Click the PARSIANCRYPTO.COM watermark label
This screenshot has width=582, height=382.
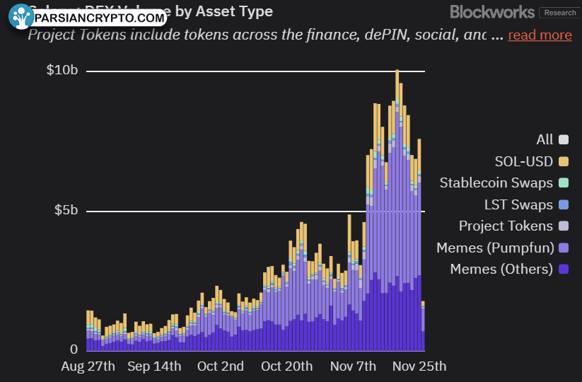coord(99,18)
